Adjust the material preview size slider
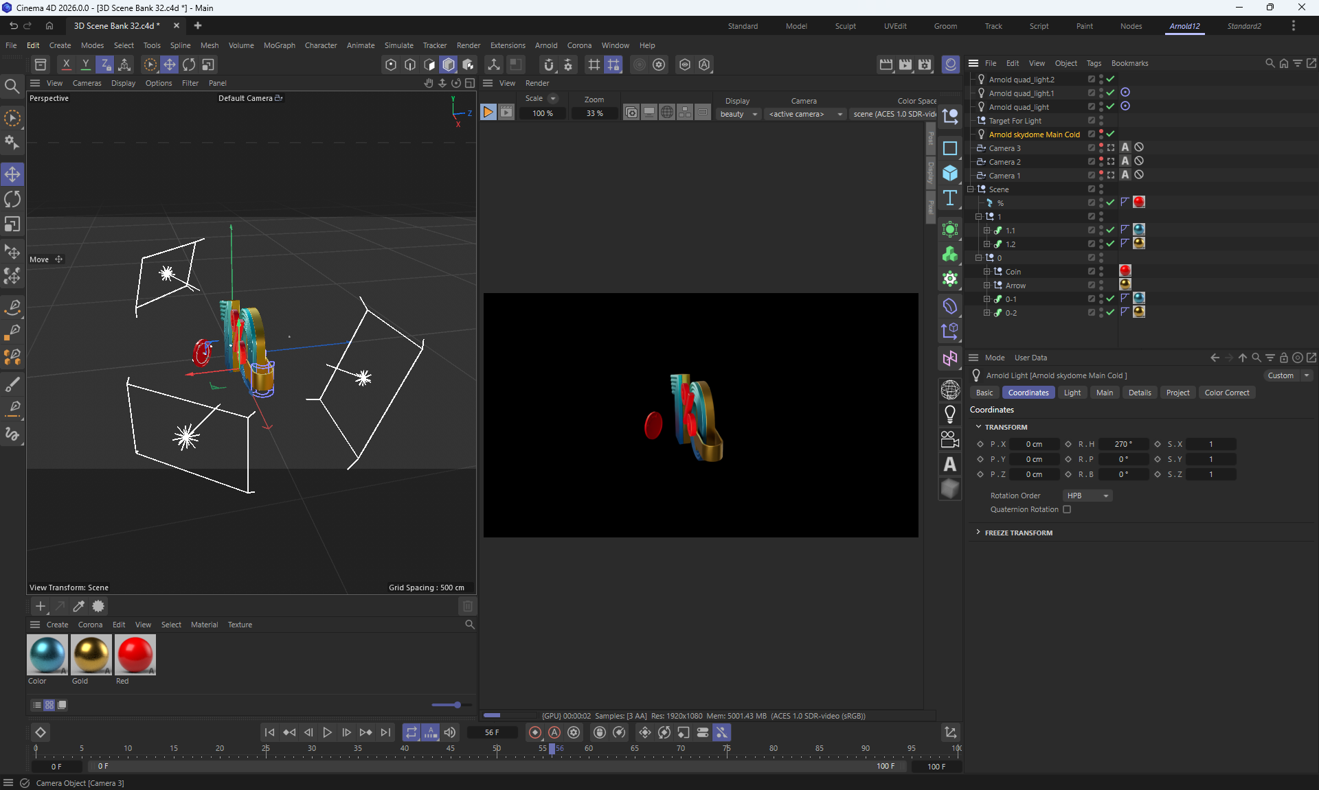1319x790 pixels. click(457, 705)
